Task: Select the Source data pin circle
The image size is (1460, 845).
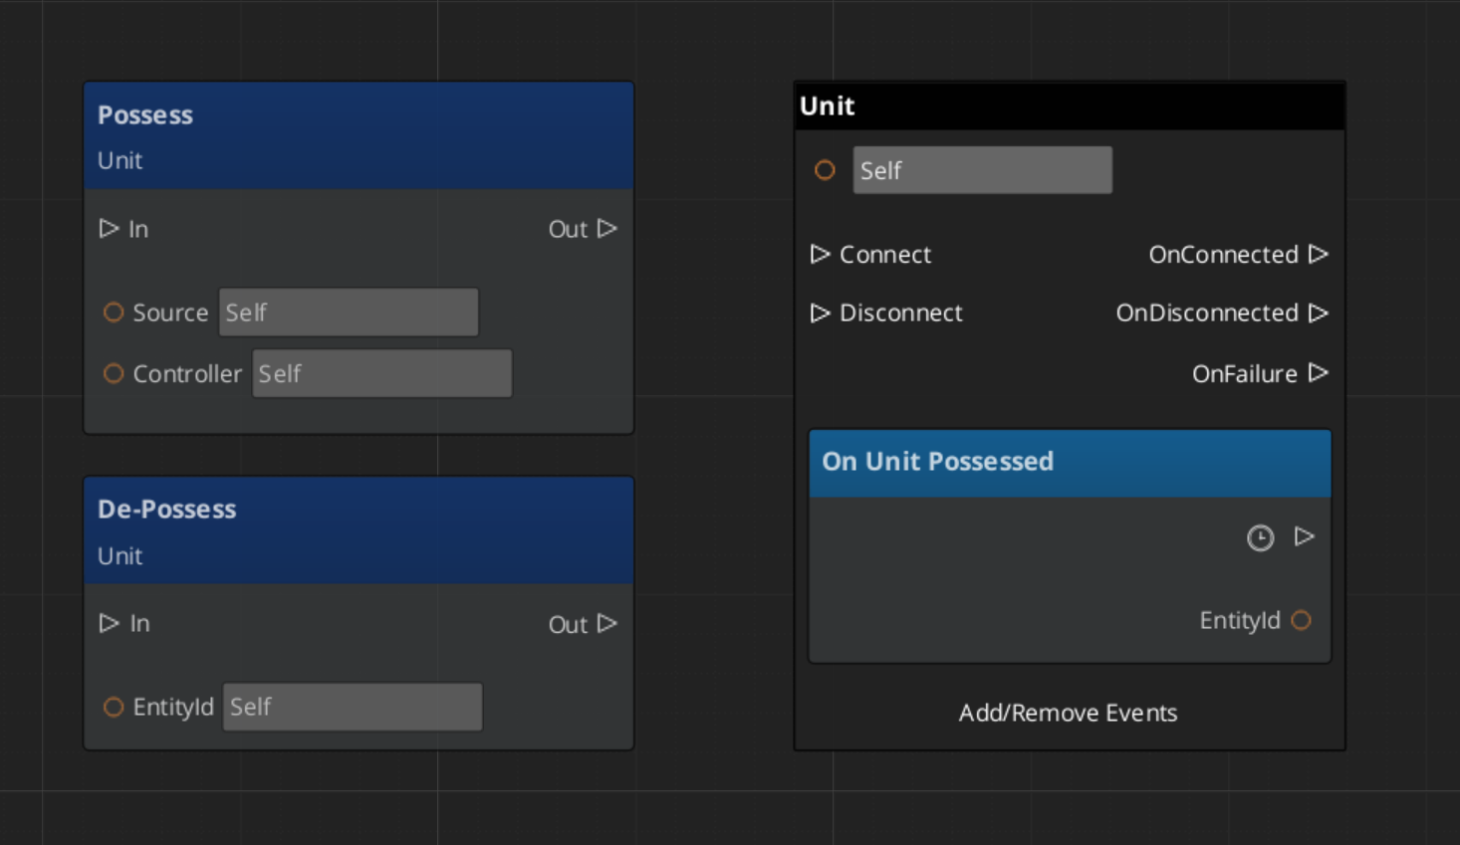Action: [x=114, y=313]
